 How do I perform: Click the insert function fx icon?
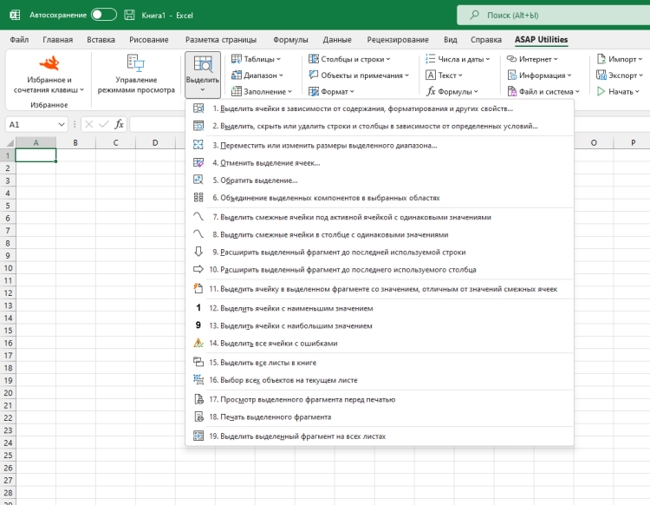[119, 124]
